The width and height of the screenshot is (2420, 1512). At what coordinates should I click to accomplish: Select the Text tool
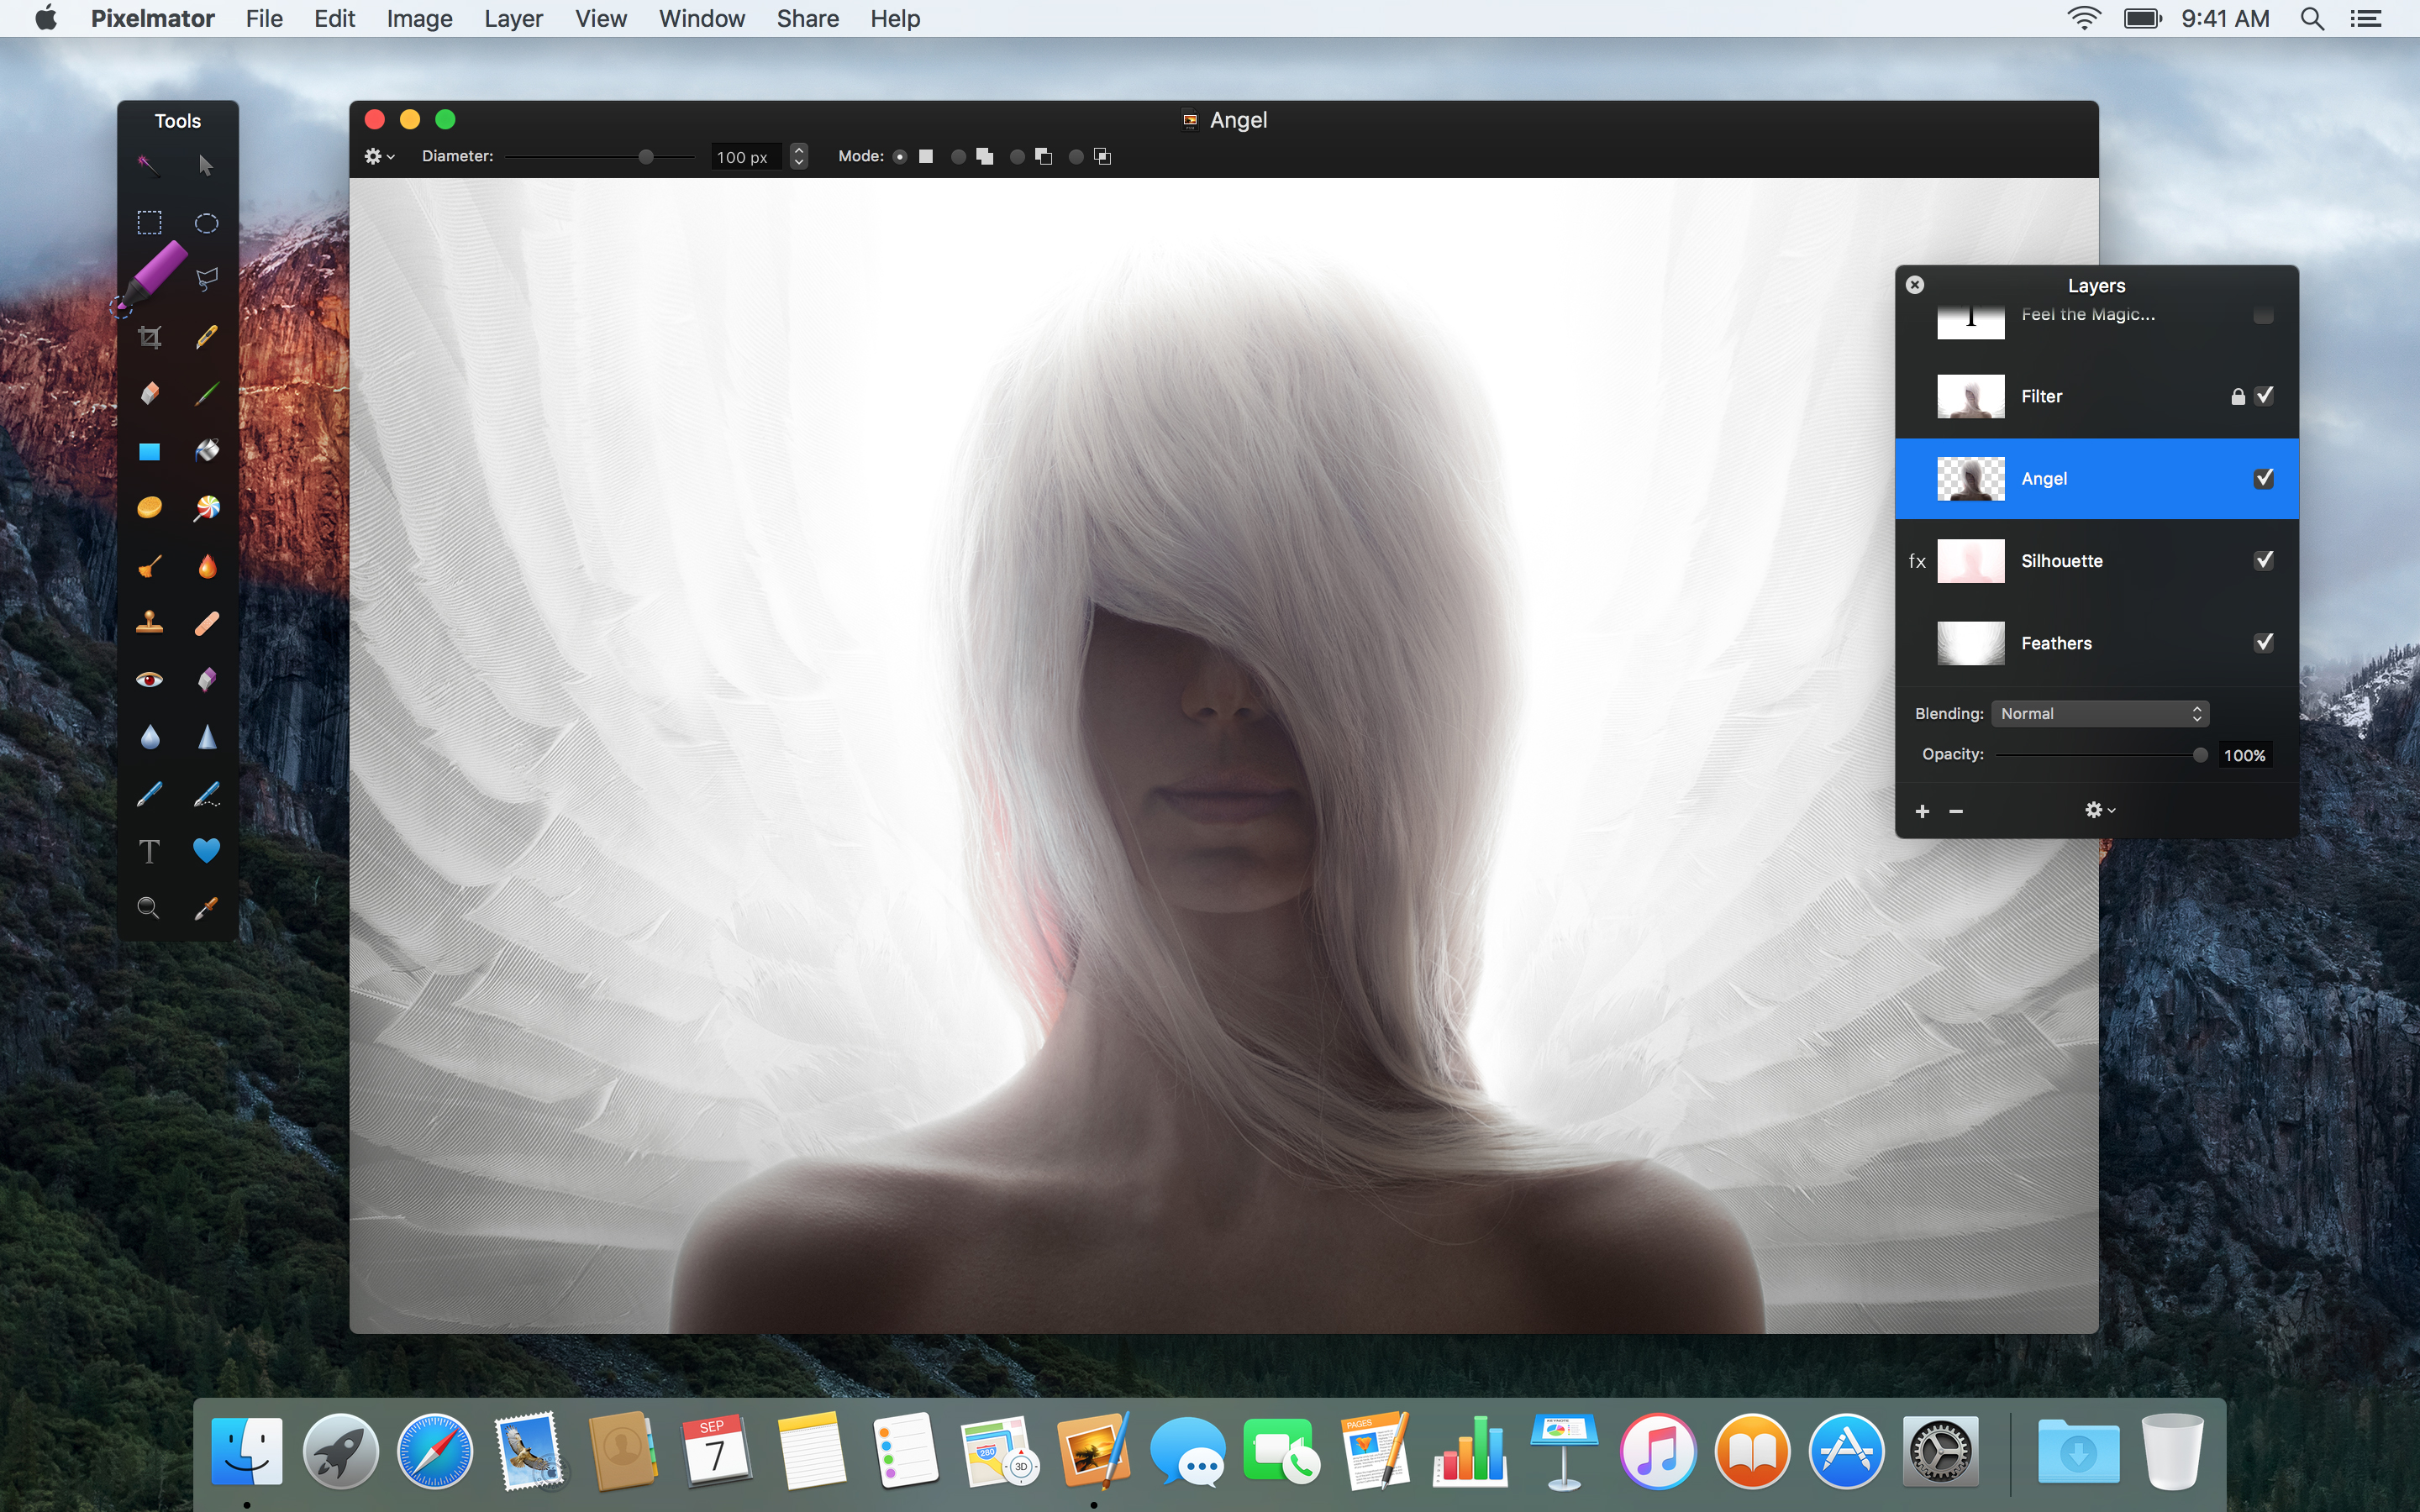click(148, 850)
